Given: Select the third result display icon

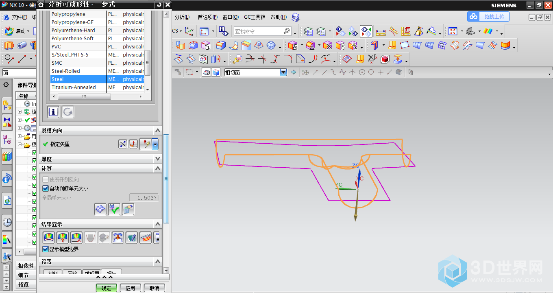Looking at the screenshot, I should pyautogui.click(x=76, y=238).
